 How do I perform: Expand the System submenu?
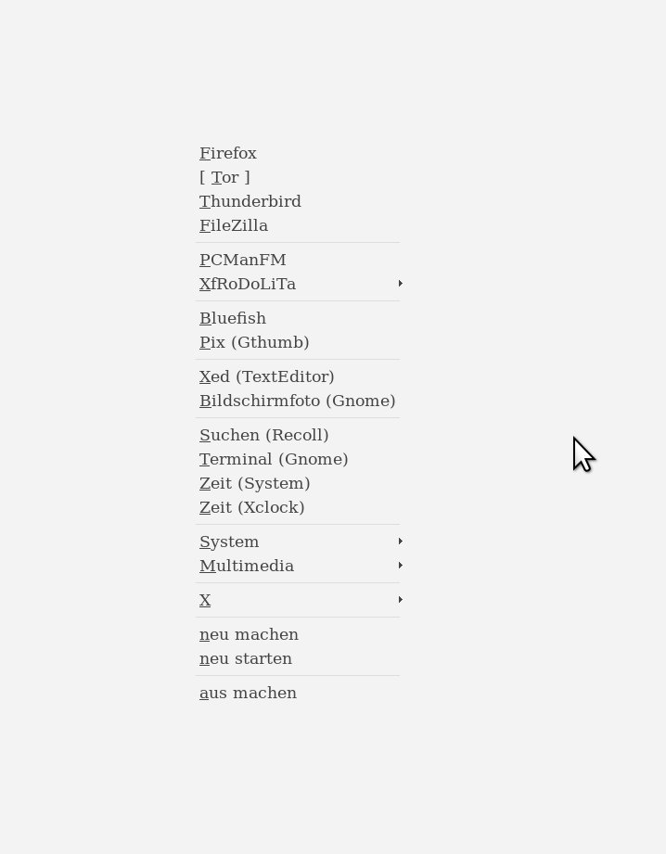[230, 542]
